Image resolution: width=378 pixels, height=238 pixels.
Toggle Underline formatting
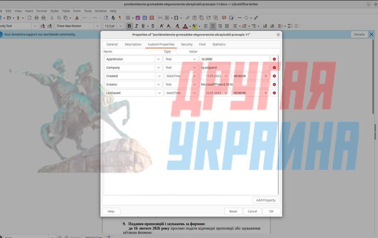click(x=143, y=26)
